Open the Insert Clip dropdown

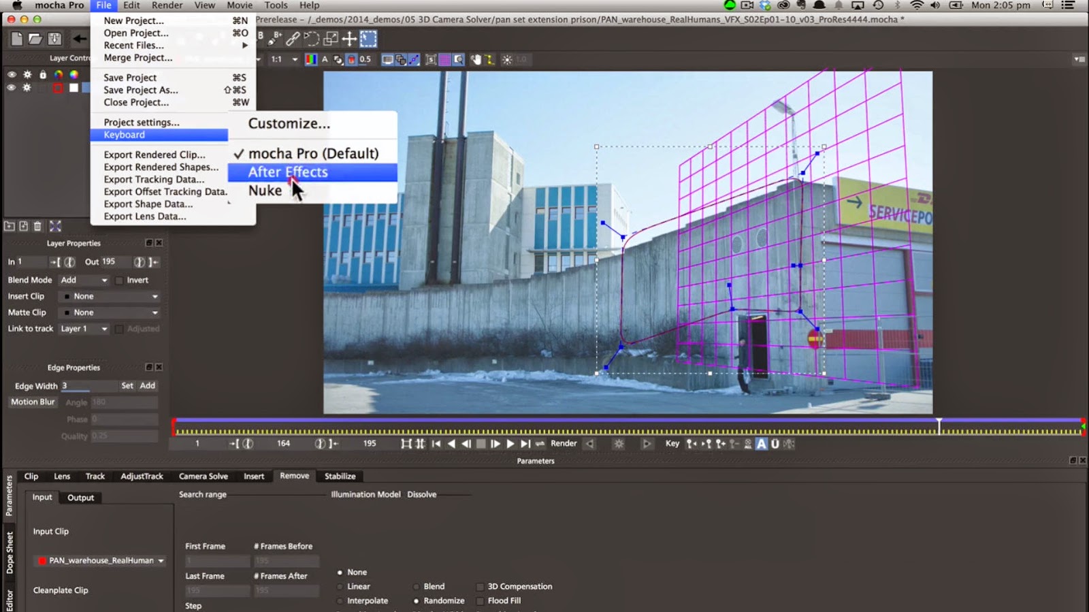click(109, 297)
